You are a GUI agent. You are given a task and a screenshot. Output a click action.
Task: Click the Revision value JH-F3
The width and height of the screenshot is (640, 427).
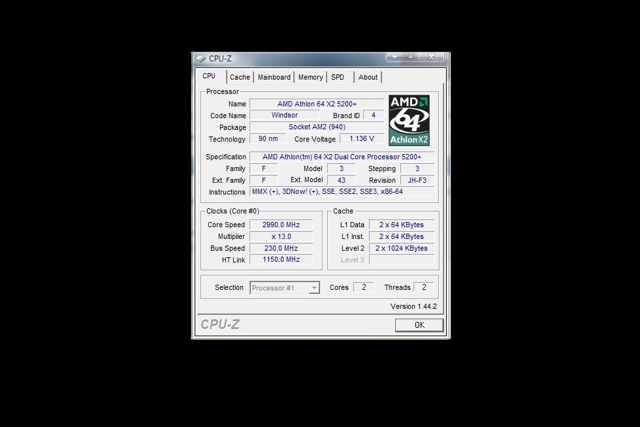[x=417, y=180]
